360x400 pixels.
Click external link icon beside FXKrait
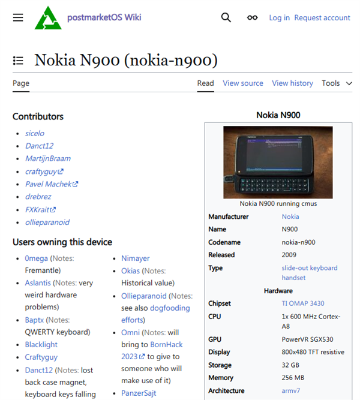pos(53,210)
